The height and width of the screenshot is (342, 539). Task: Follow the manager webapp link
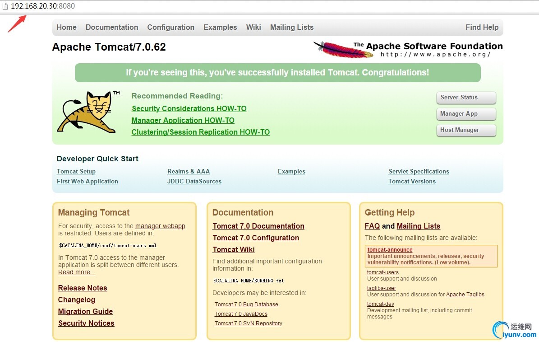coord(160,226)
